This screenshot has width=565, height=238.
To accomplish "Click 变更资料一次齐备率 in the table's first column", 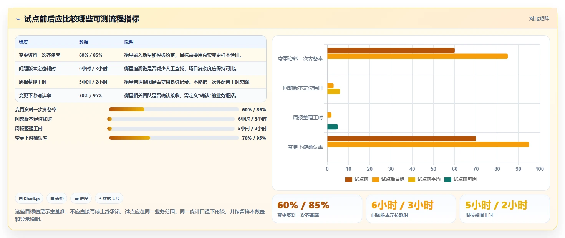I will tap(40, 55).
